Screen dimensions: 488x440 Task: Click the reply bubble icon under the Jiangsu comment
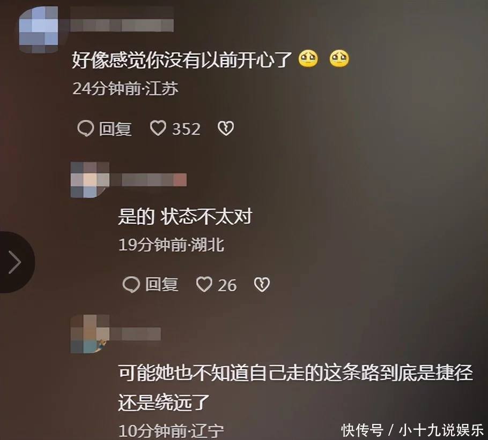click(85, 128)
